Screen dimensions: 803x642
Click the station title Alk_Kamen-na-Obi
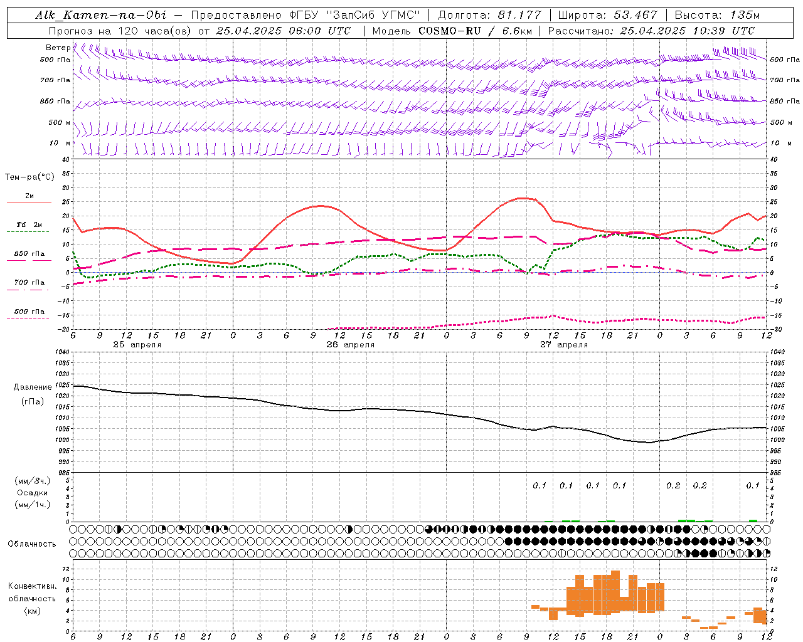(x=101, y=15)
